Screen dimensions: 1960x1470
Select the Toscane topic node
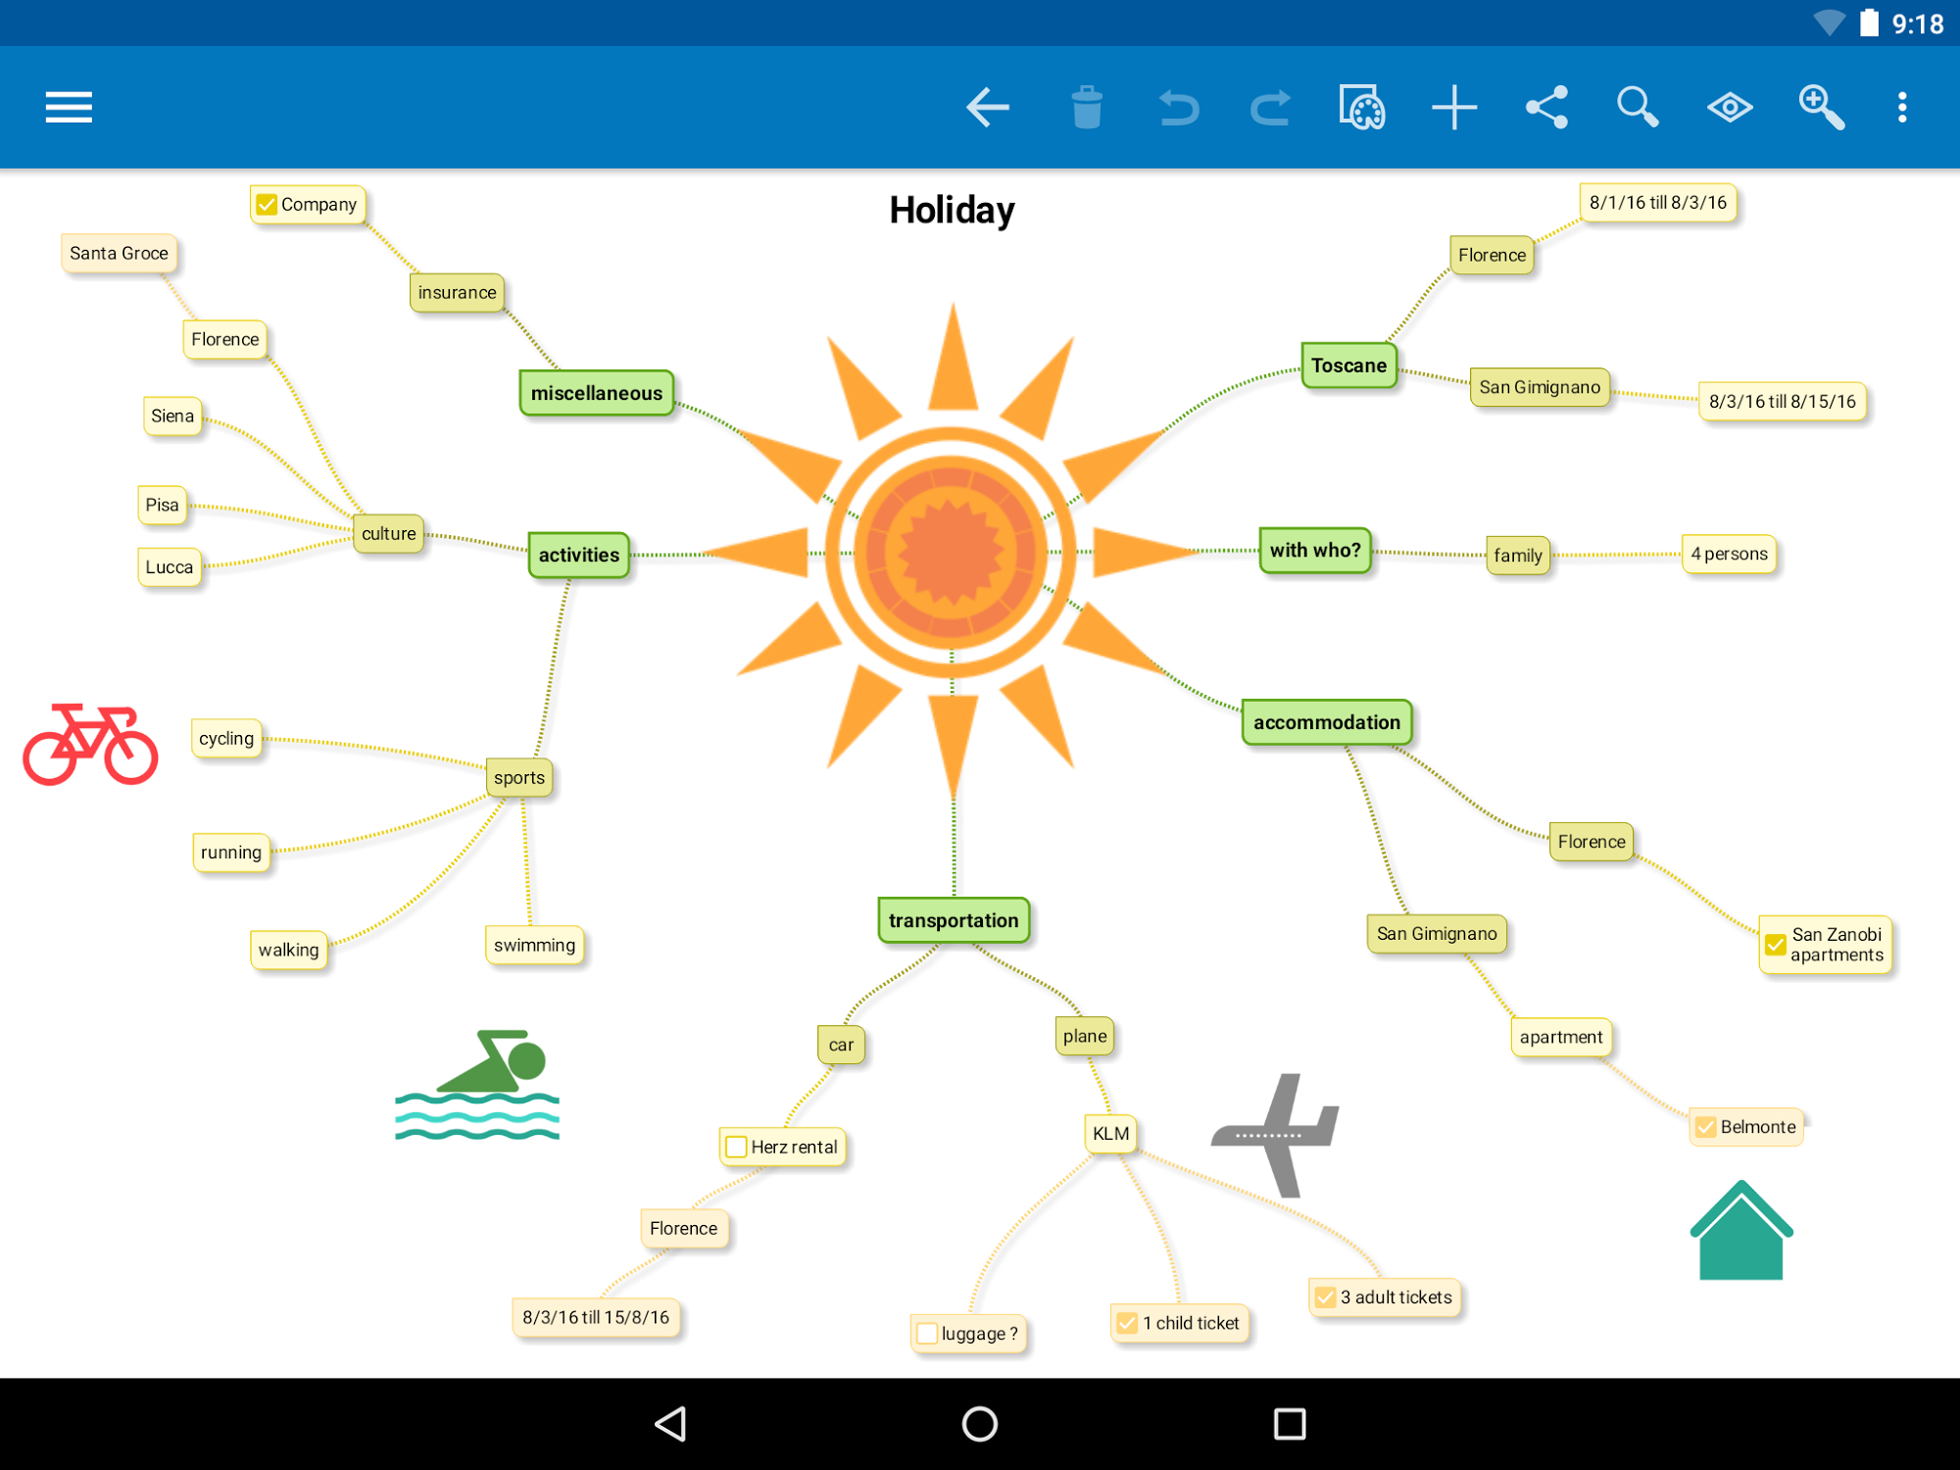tap(1349, 366)
